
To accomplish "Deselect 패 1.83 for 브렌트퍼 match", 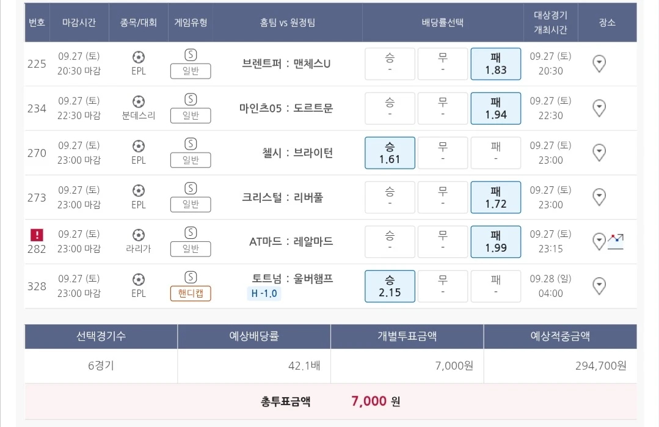I will tap(495, 64).
